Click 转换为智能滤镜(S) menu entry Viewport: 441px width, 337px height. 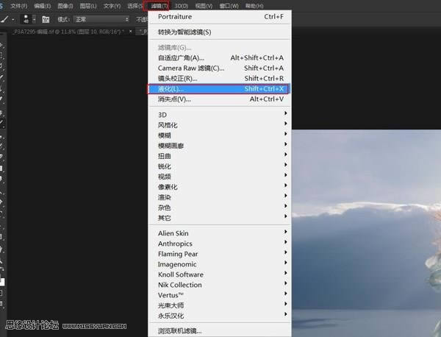pyautogui.click(x=219, y=32)
